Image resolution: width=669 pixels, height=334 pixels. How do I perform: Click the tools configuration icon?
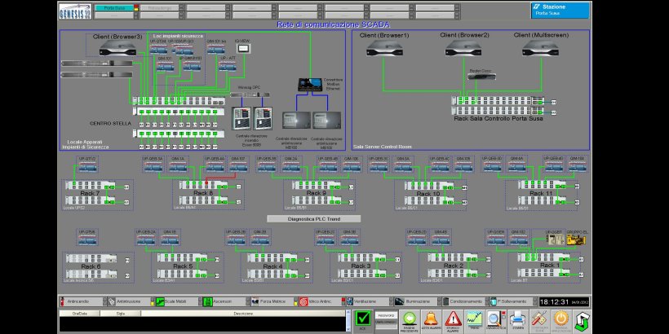pos(540,321)
